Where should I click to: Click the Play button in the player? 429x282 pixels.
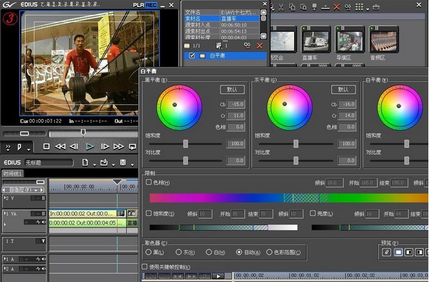coord(90,147)
